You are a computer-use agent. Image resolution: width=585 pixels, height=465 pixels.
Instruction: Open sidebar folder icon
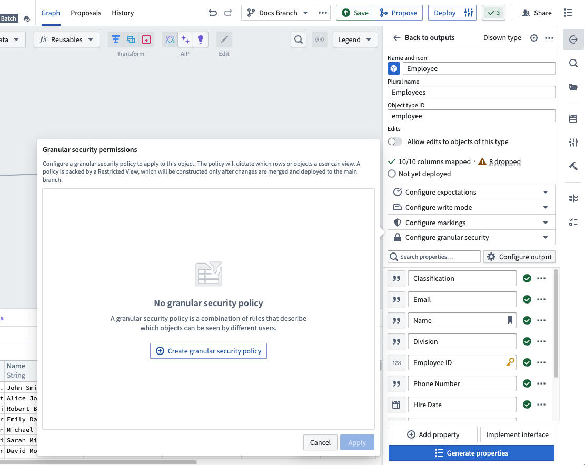pyautogui.click(x=573, y=87)
